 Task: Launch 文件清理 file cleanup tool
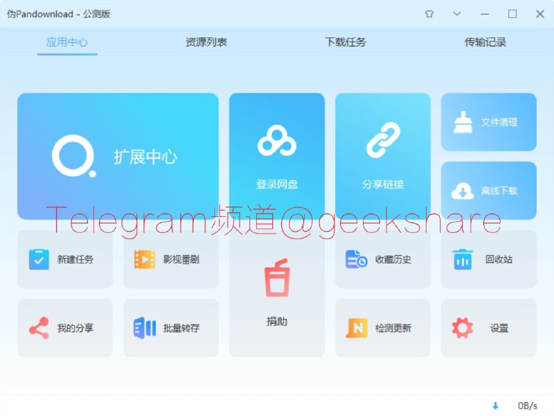tap(489, 122)
